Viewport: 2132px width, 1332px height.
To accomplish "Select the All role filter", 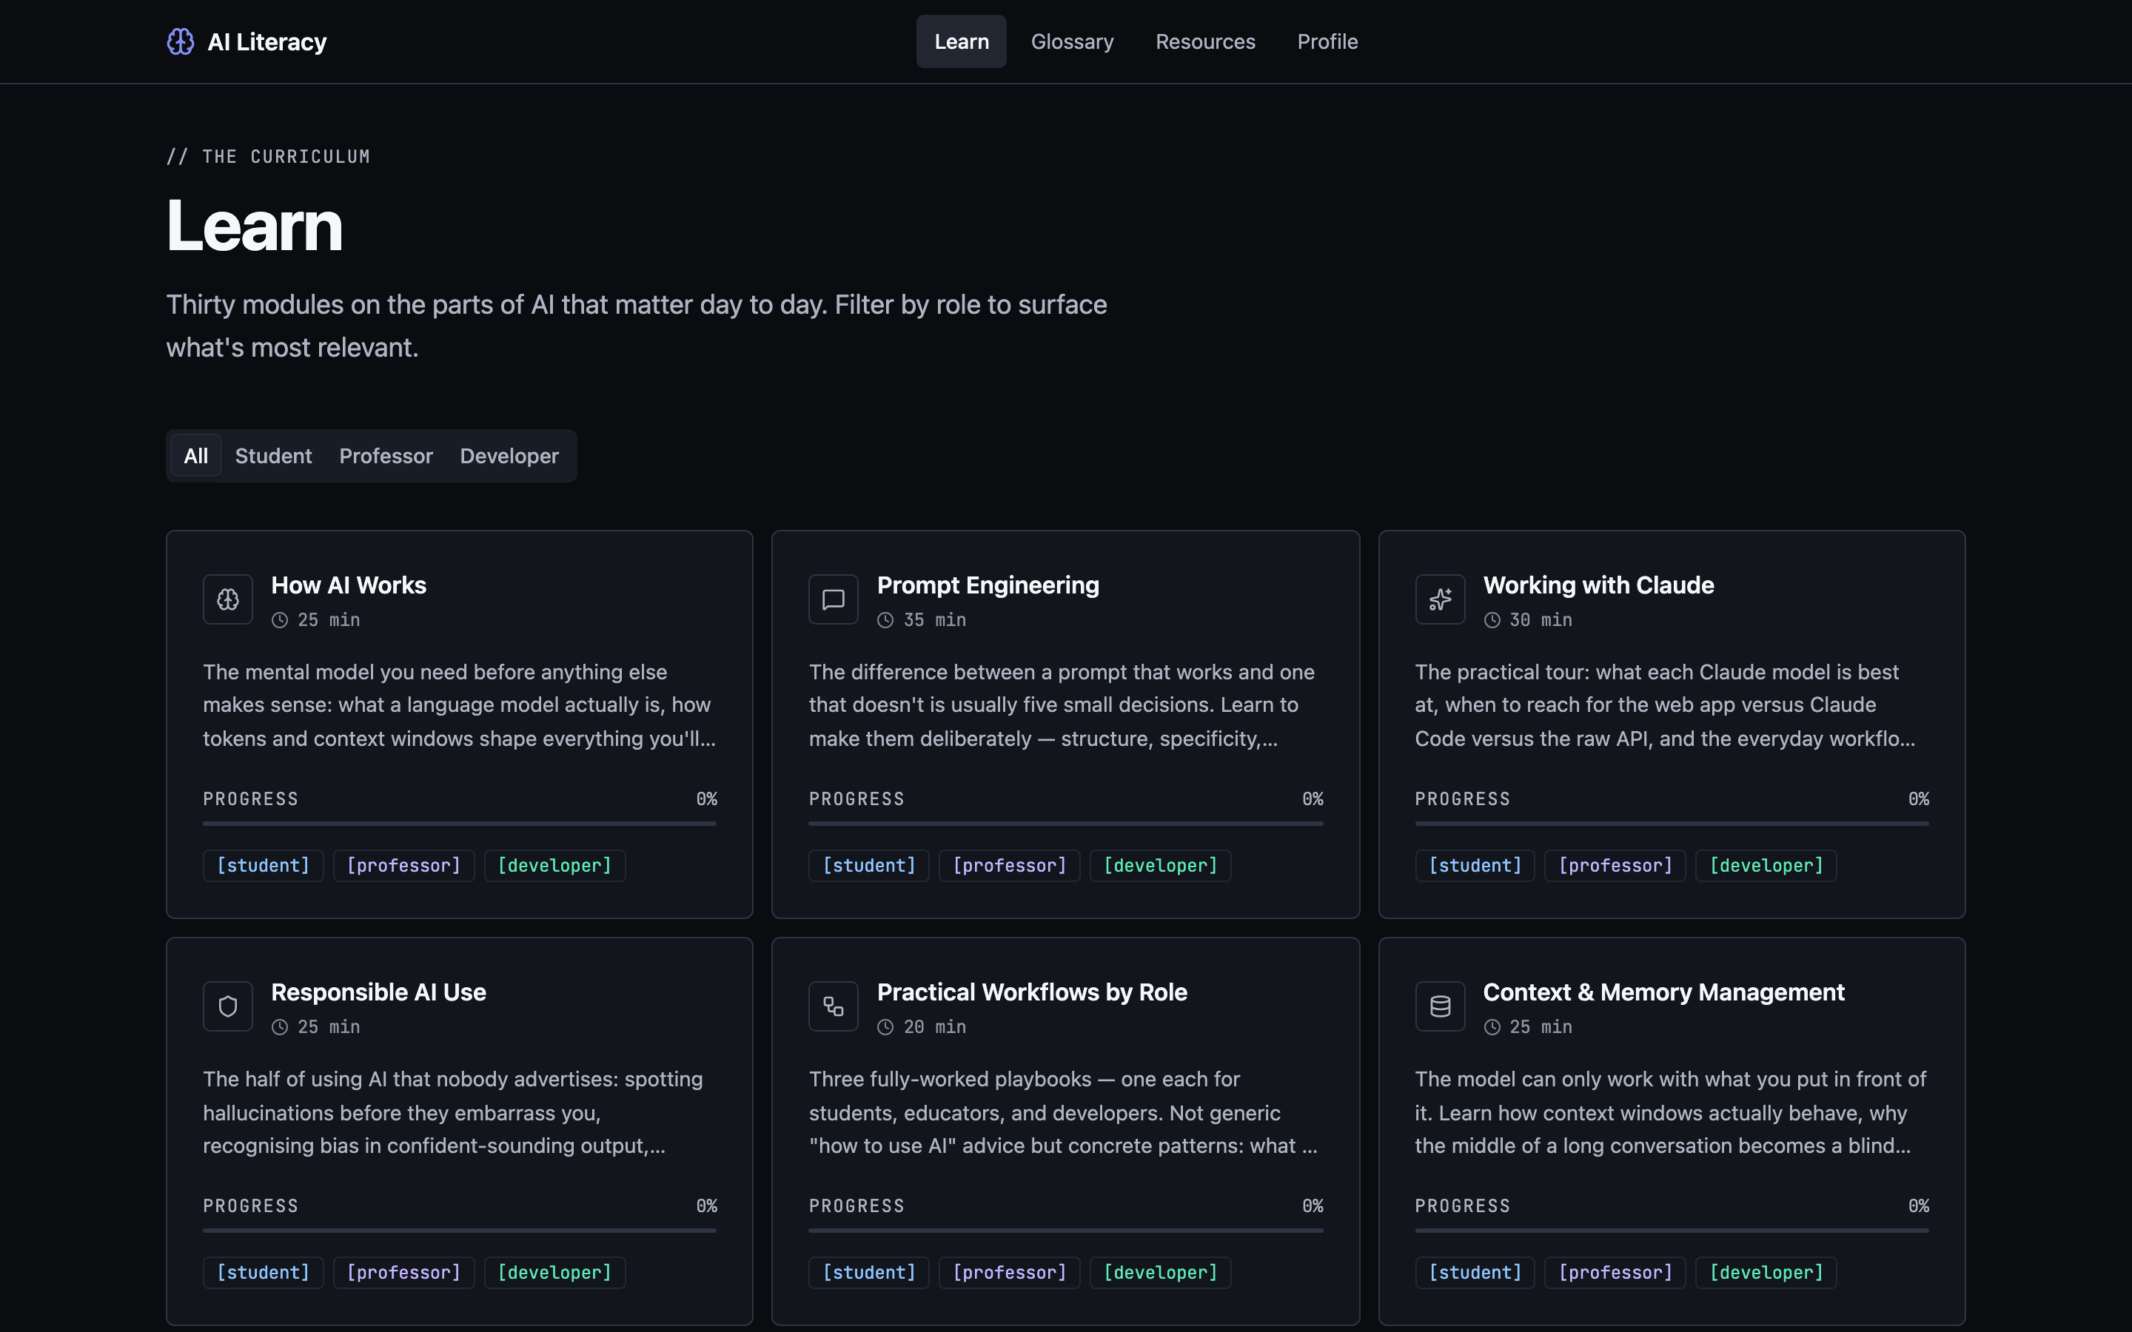I will 195,455.
